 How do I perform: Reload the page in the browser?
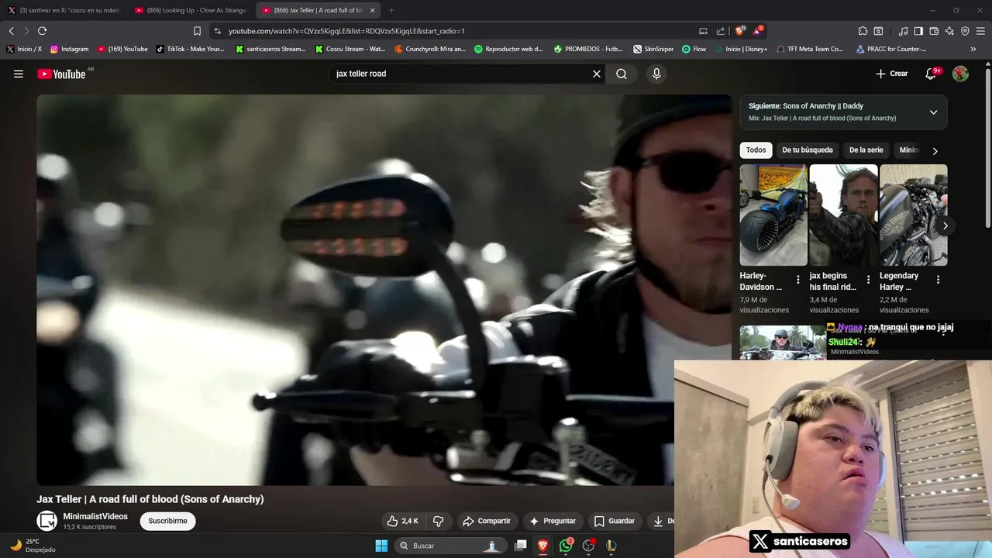(42, 31)
